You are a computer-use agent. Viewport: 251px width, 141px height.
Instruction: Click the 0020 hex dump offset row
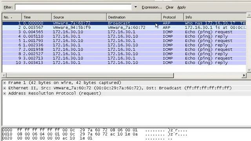point(87,138)
